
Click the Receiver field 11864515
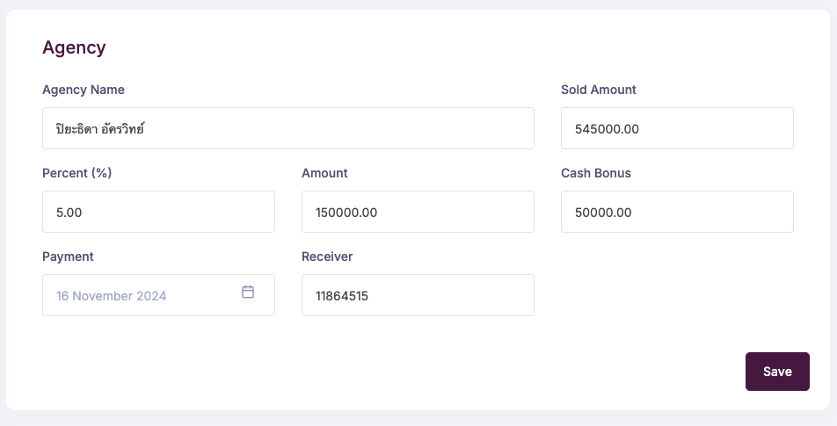coord(418,295)
